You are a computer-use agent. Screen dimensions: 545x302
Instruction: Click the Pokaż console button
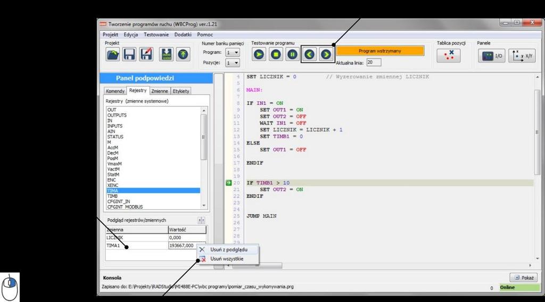coord(524,277)
